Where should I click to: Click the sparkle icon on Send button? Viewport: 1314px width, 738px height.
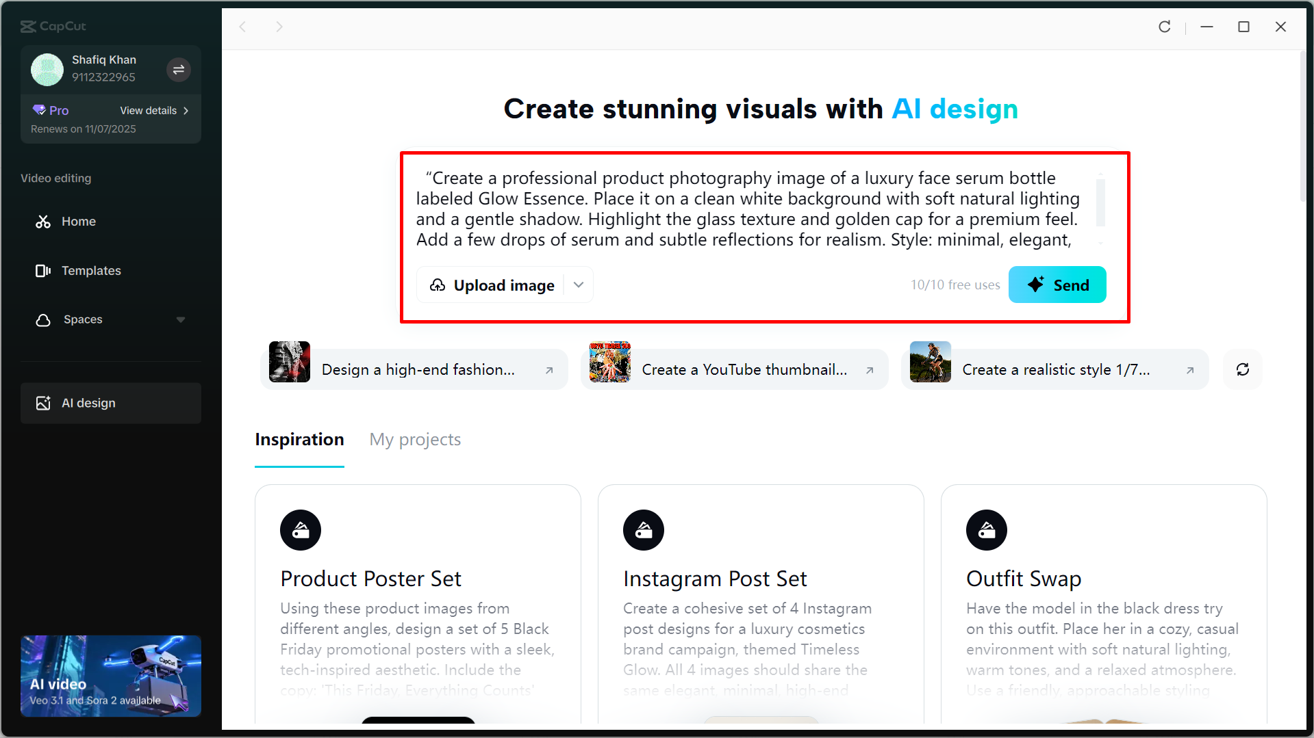pyautogui.click(x=1036, y=284)
